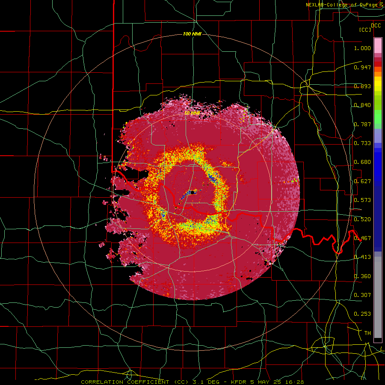385x385 pixels.
Task: Click the 0.947 scale value
Action: tap(362, 67)
